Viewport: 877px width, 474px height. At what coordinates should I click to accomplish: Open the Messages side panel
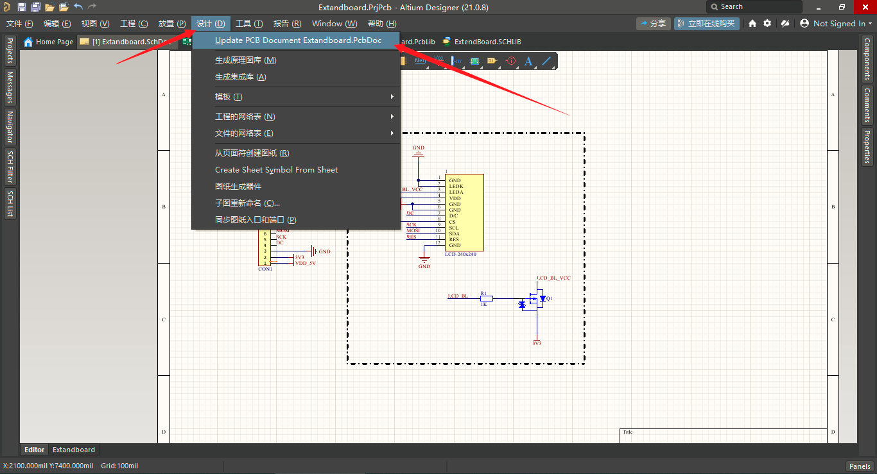(10, 87)
